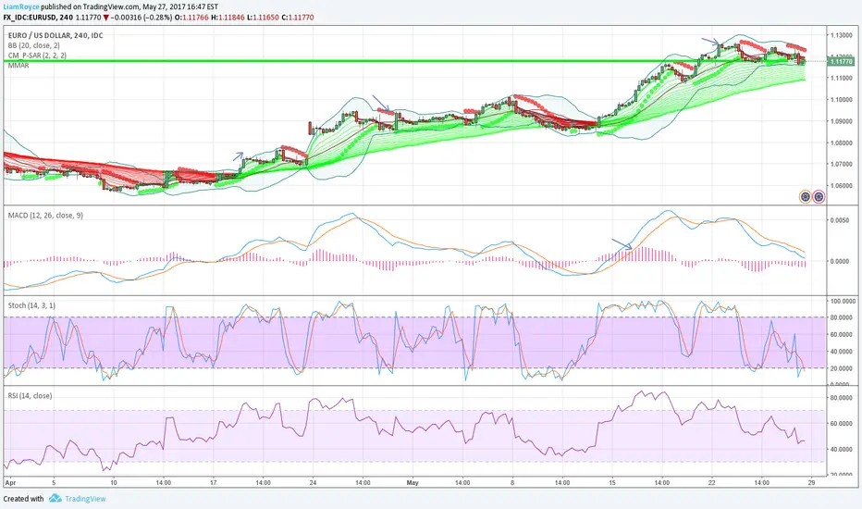862x509 pixels.
Task: Click the Stoch (14, 3, 1) label
Action: [x=31, y=305]
